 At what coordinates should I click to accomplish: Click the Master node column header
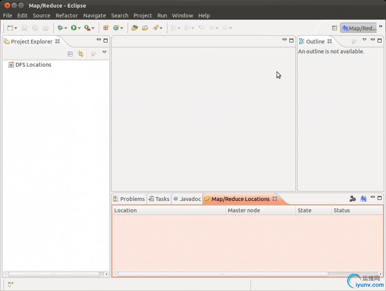pos(261,210)
